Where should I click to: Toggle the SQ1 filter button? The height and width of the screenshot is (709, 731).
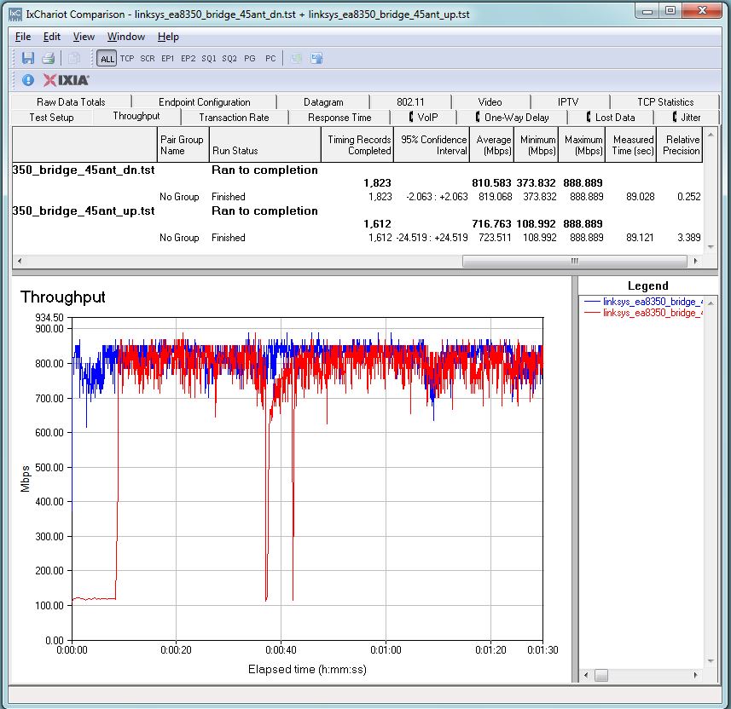pyautogui.click(x=208, y=59)
